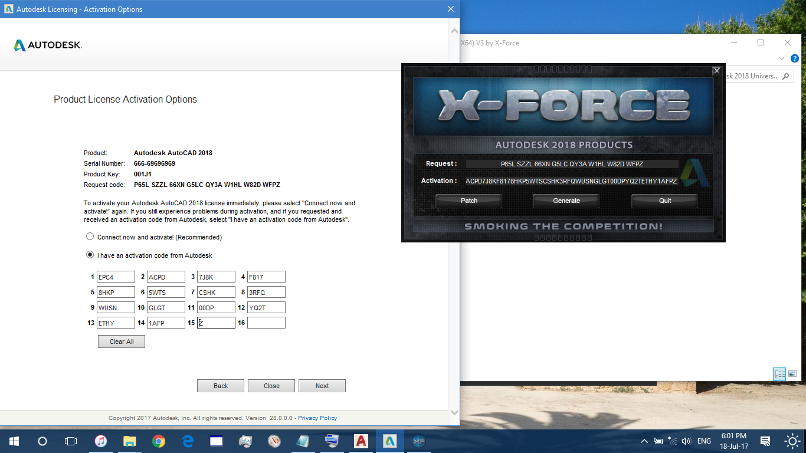Click Quit in the X-Force window

click(665, 201)
